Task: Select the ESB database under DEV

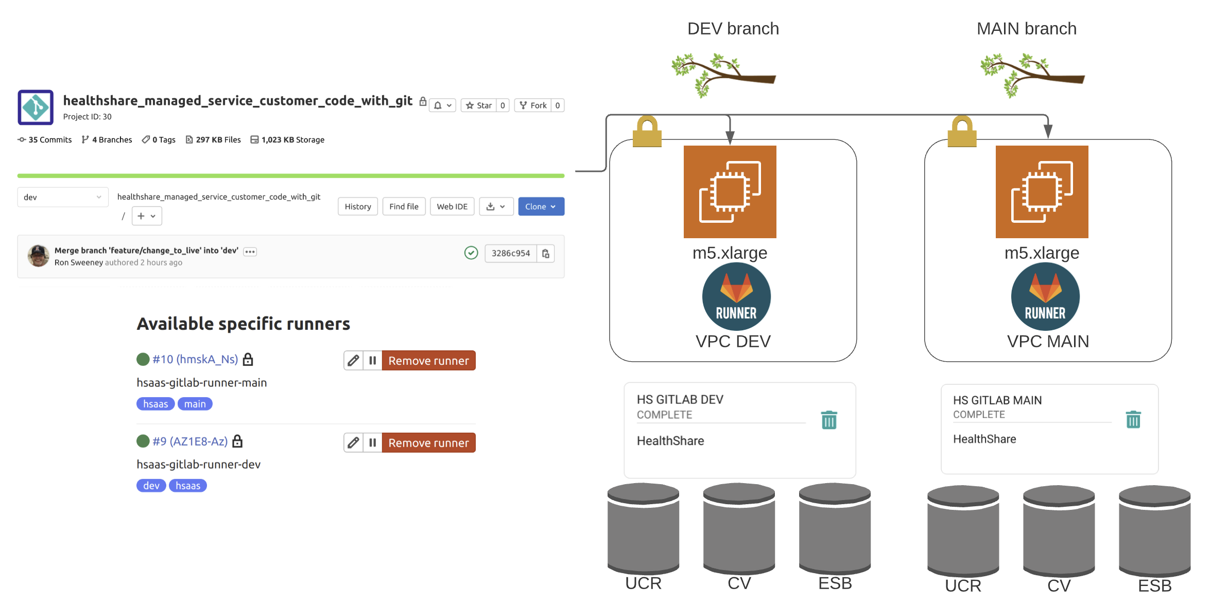Action: (x=835, y=529)
